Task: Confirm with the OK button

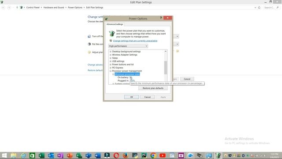Action: 131,97
